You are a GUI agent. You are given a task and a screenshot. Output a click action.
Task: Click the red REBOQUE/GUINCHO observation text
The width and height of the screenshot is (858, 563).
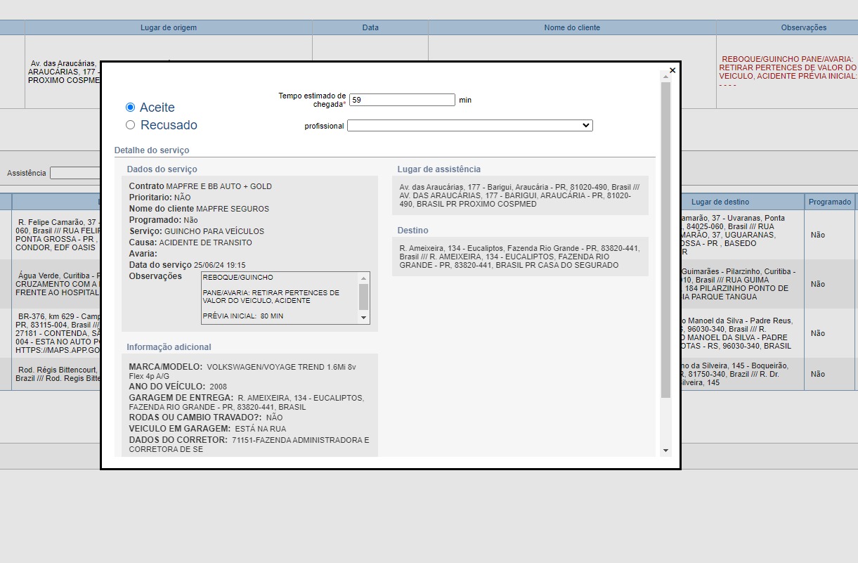click(x=787, y=72)
